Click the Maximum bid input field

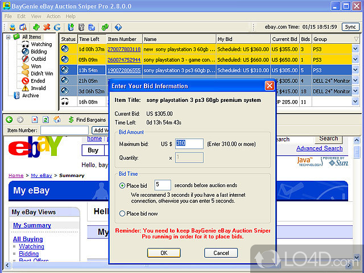189,144
